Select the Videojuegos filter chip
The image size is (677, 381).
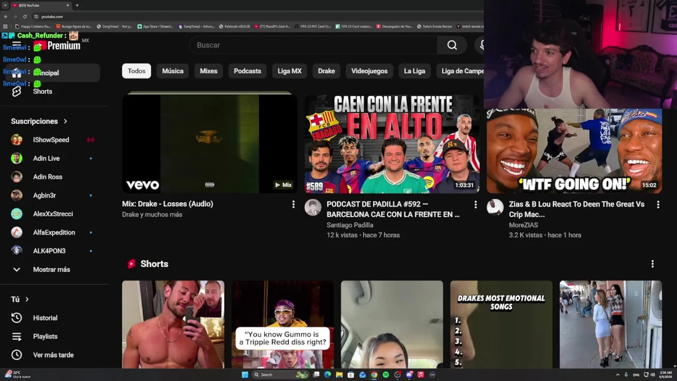click(x=369, y=71)
